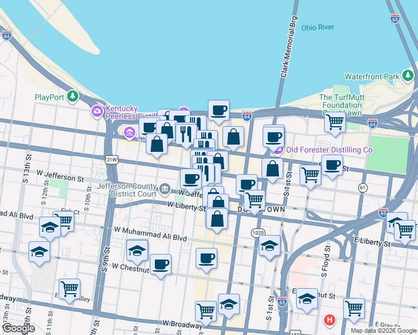Image resolution: width=418 pixels, height=335 pixels.
Task: Click coffee marker below W Muhammad Ali Blvd
Action: (206, 259)
